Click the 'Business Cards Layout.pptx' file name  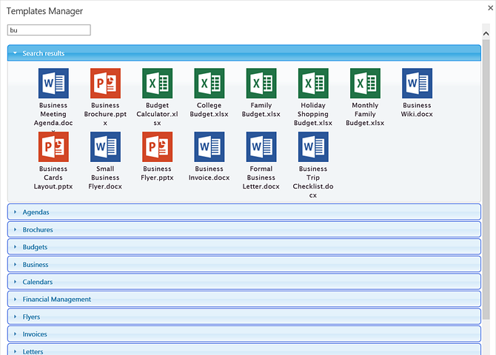[53, 177]
